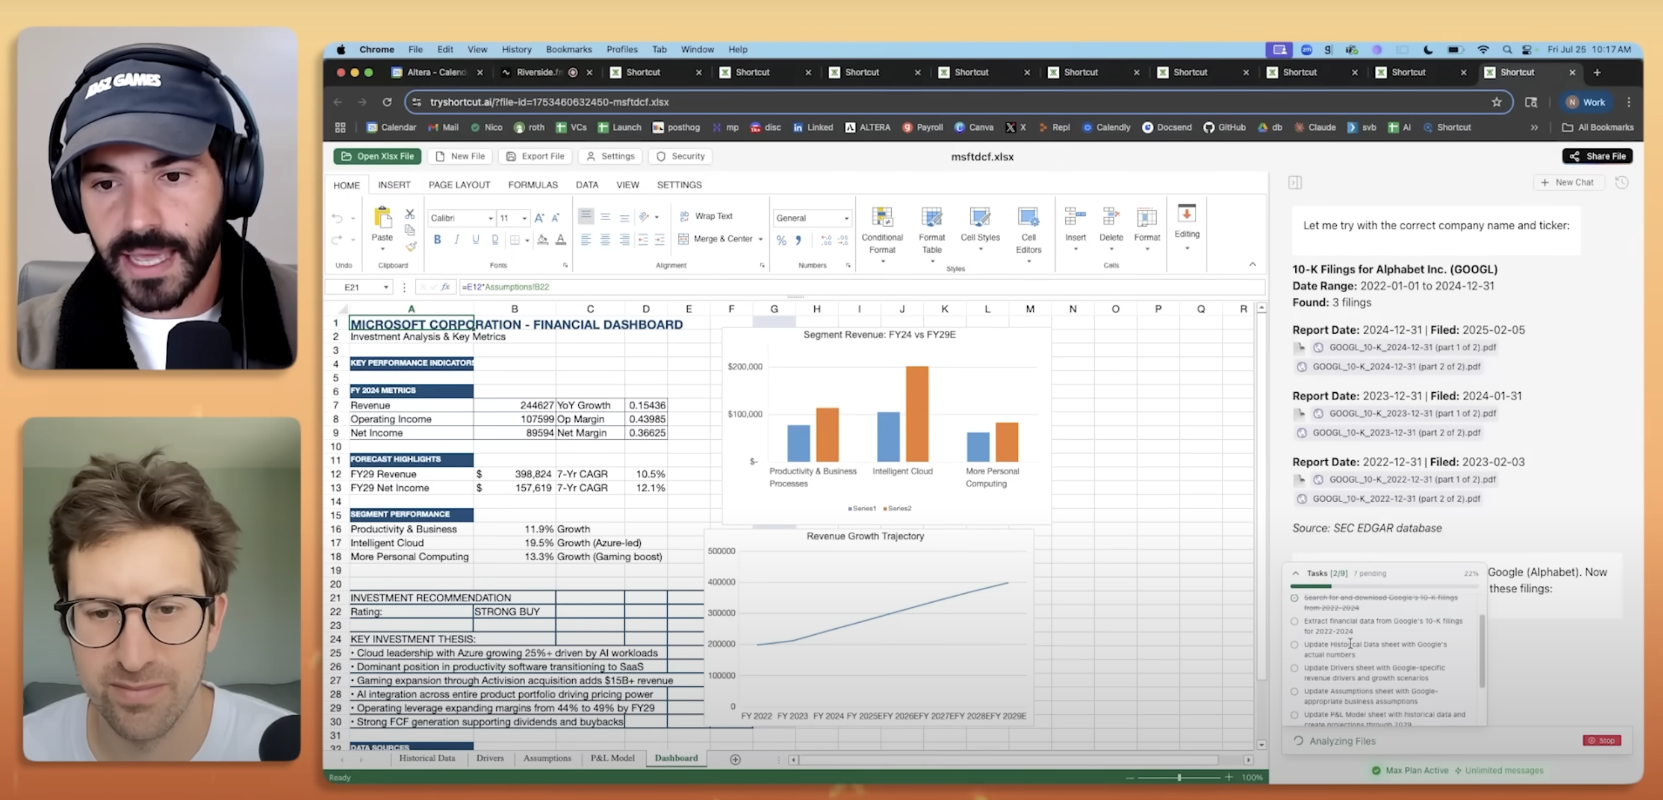The height and width of the screenshot is (800, 1663).
Task: Switch to the P&L Model sheet tab
Action: click(613, 759)
